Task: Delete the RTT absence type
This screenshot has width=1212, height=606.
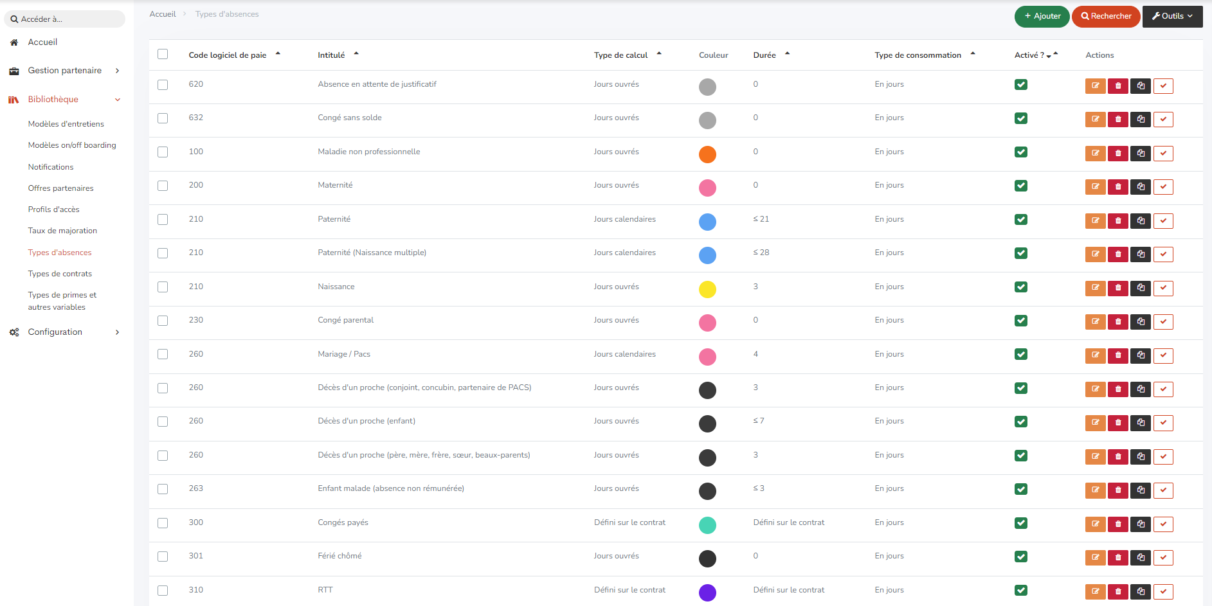Action: [1117, 592]
